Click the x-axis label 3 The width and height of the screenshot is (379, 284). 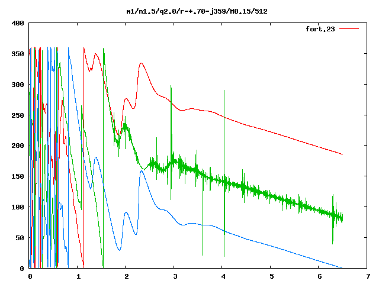175,276
